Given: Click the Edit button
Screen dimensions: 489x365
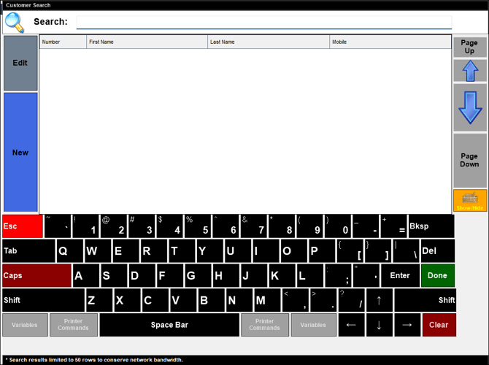Looking at the screenshot, I should pos(20,63).
